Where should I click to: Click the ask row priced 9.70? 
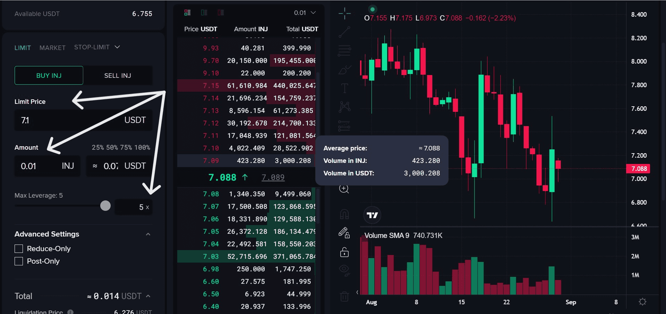tap(247, 60)
